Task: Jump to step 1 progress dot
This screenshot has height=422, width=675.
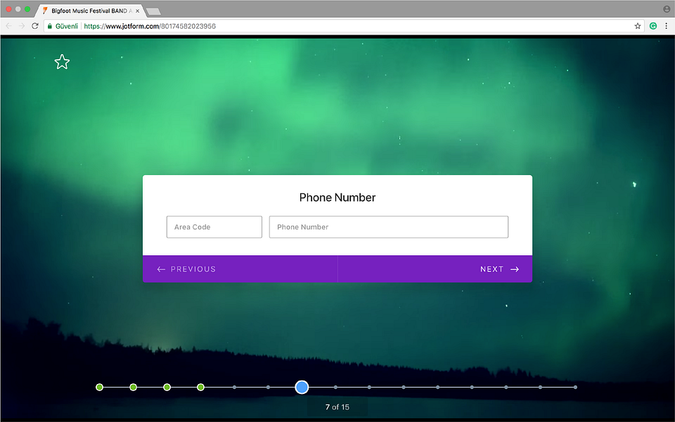Action: click(x=99, y=387)
